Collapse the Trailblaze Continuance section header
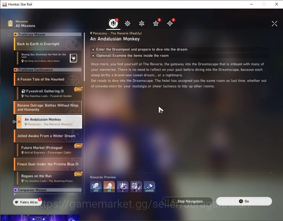This screenshot has height=221, width=283. pyautogui.click(x=48, y=70)
